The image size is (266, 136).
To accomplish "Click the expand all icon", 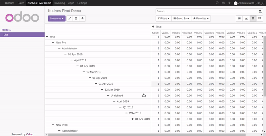I will click(x=76, y=19).
